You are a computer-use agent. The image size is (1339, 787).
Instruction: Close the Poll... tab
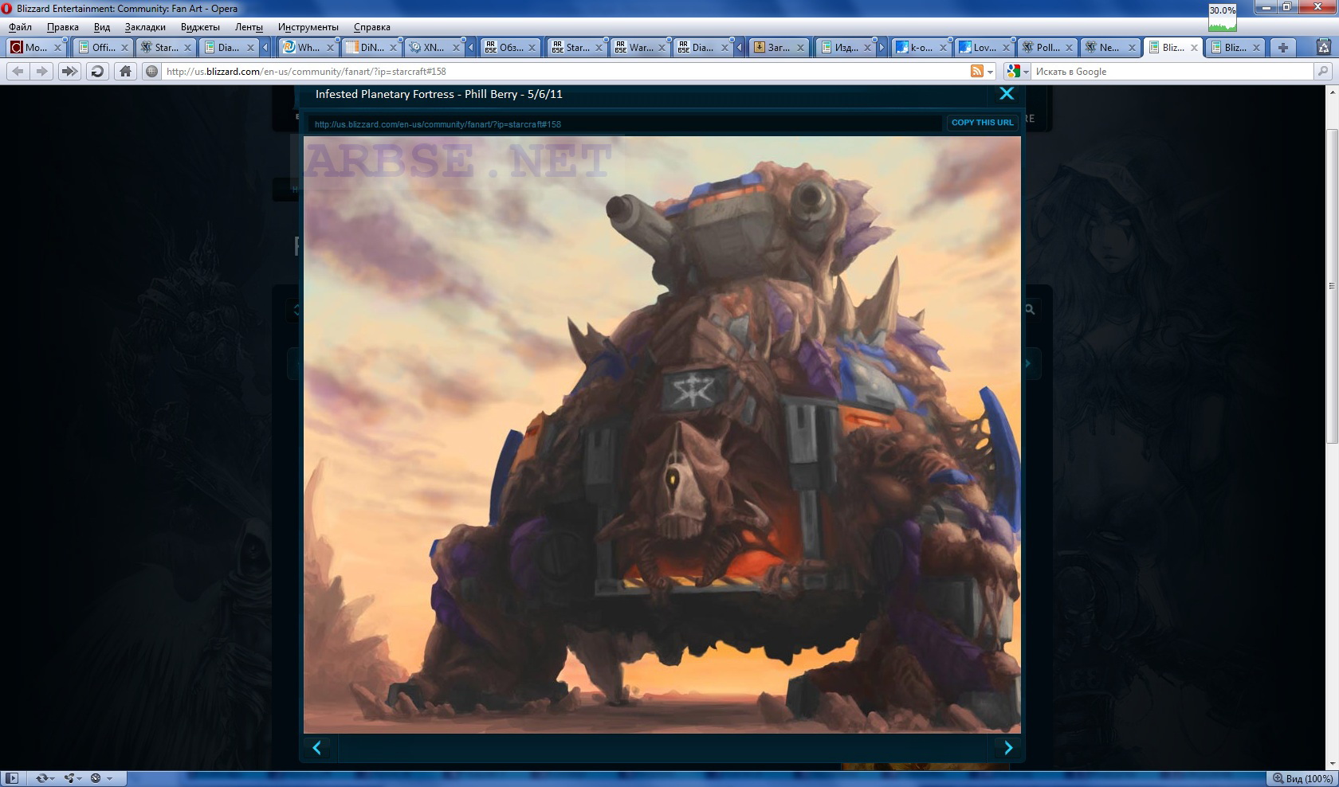pyautogui.click(x=1069, y=48)
